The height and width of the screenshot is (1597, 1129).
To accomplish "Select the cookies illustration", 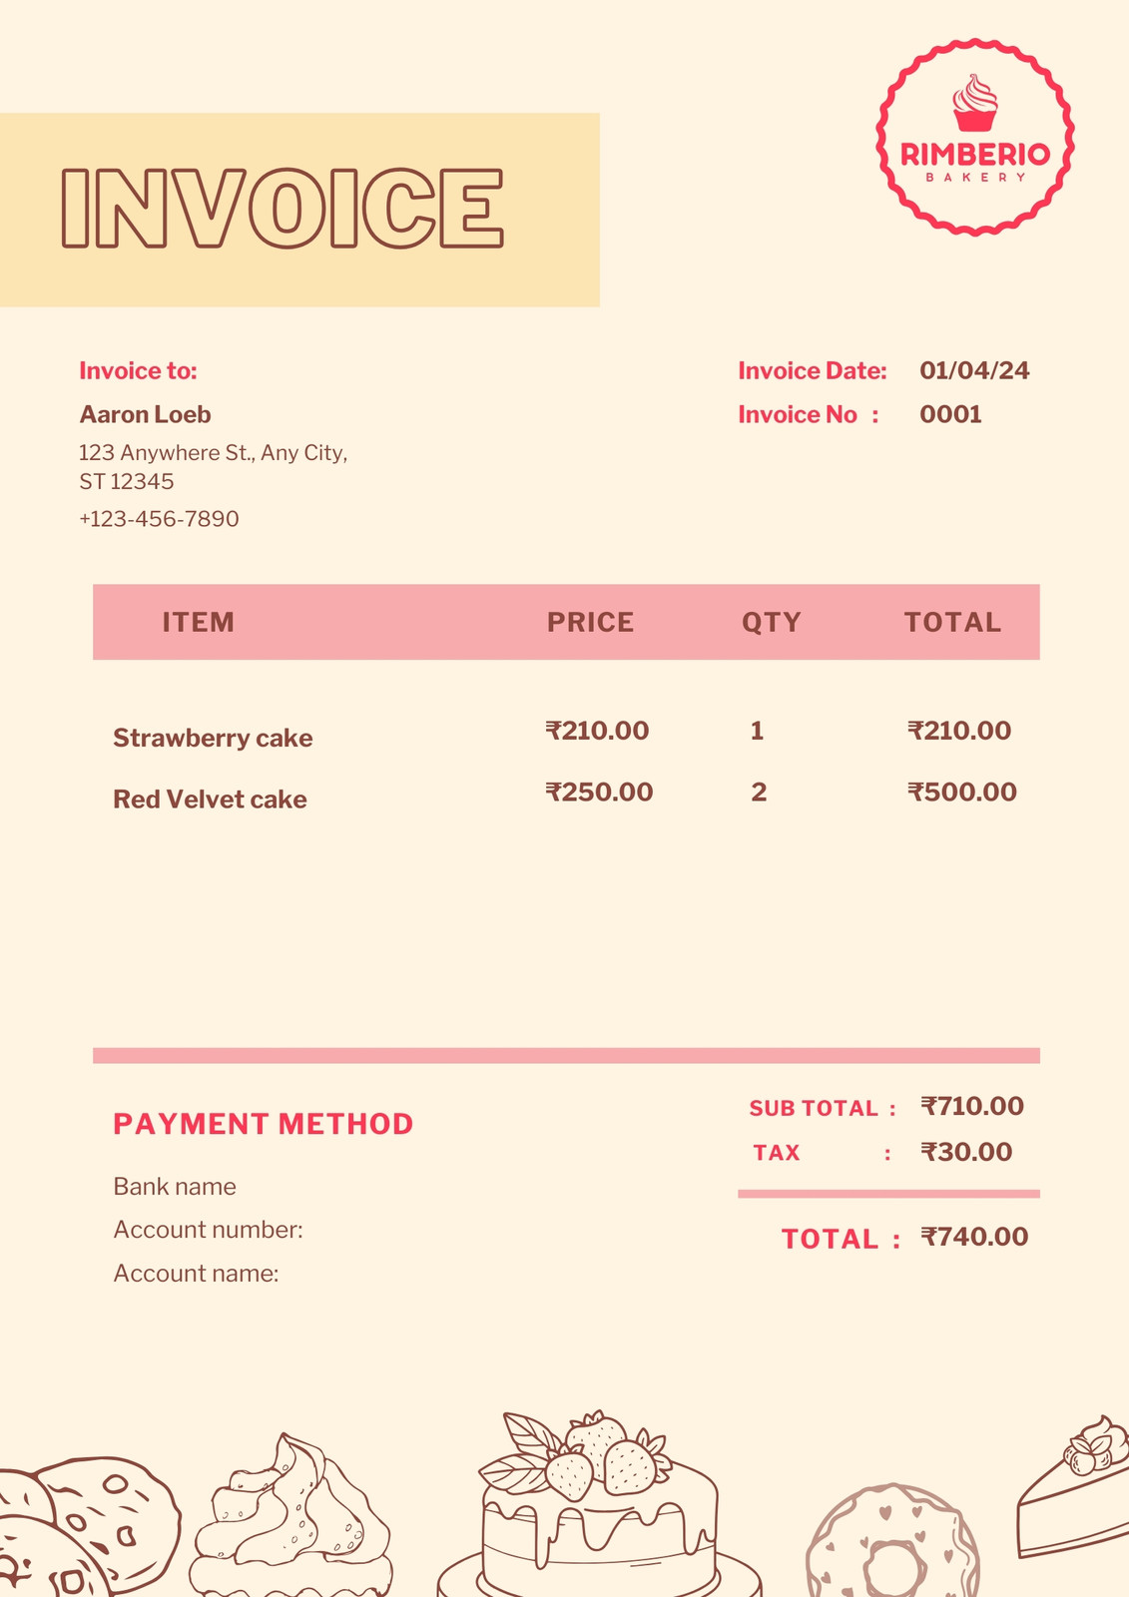I will pyautogui.click(x=88, y=1527).
